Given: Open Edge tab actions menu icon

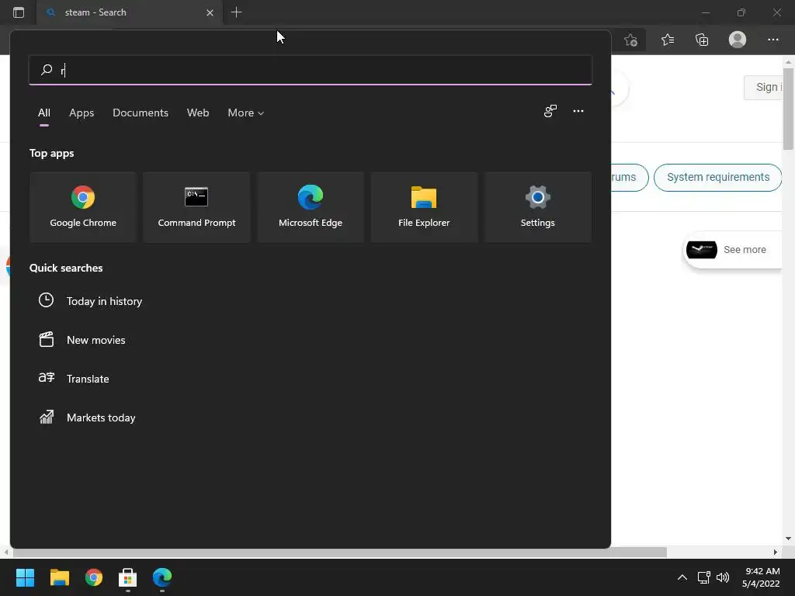Looking at the screenshot, I should click(x=19, y=12).
